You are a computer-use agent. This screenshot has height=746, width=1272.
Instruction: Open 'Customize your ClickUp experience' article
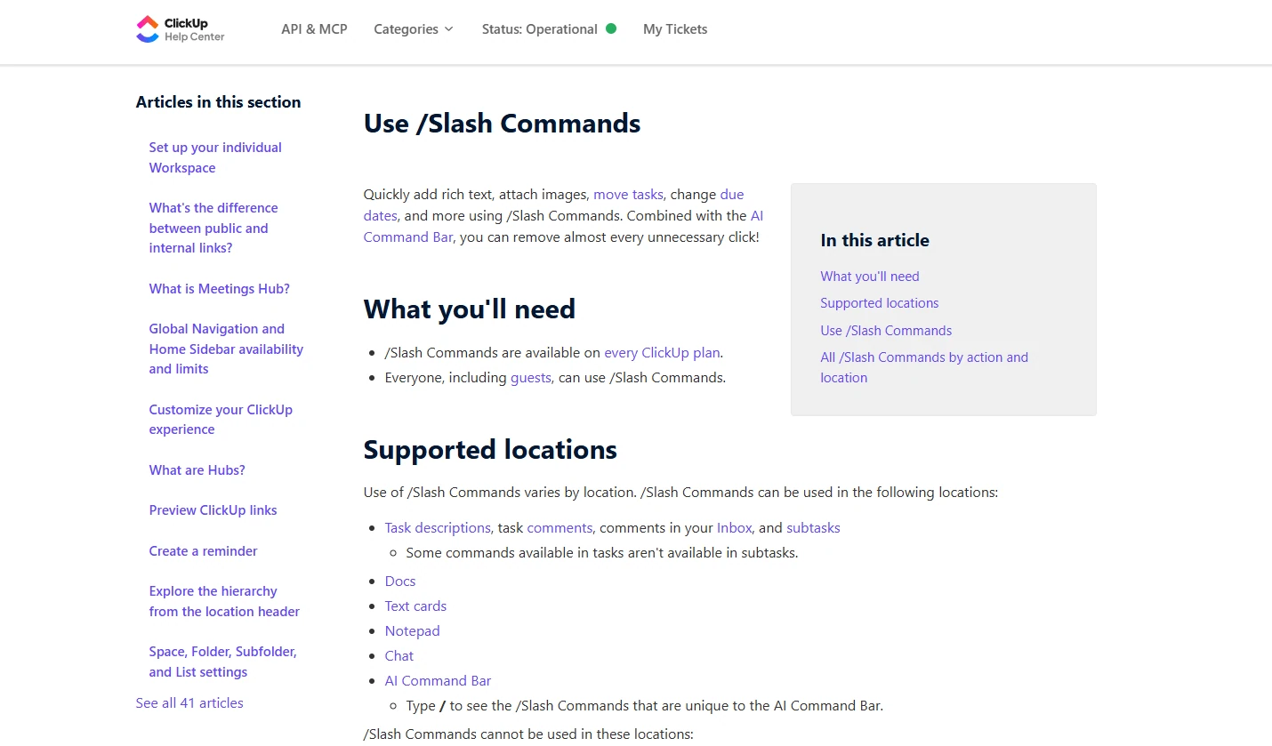point(221,420)
